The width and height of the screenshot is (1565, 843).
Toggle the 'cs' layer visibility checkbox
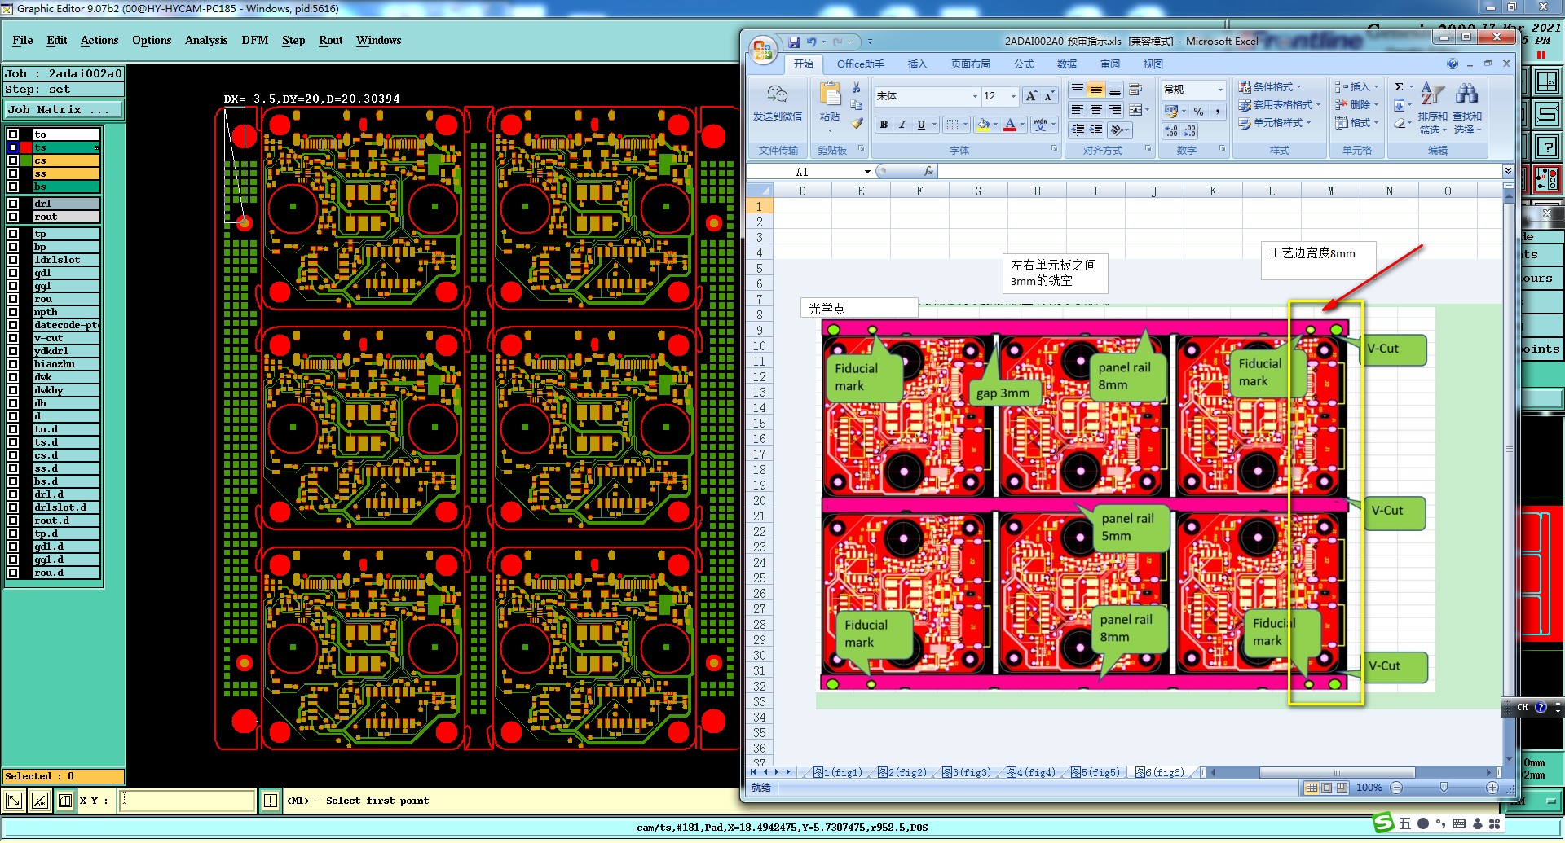pyautogui.click(x=13, y=160)
